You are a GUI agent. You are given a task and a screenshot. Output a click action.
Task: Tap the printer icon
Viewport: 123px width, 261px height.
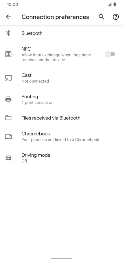click(x=8, y=99)
